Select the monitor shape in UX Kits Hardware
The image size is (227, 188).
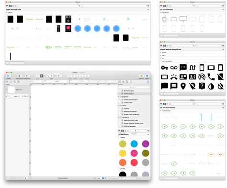(183, 19)
